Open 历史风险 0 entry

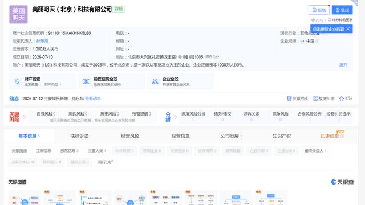click(x=109, y=114)
